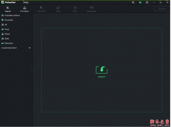Select the Place category
The width and height of the screenshot is (171, 127).
point(7,34)
